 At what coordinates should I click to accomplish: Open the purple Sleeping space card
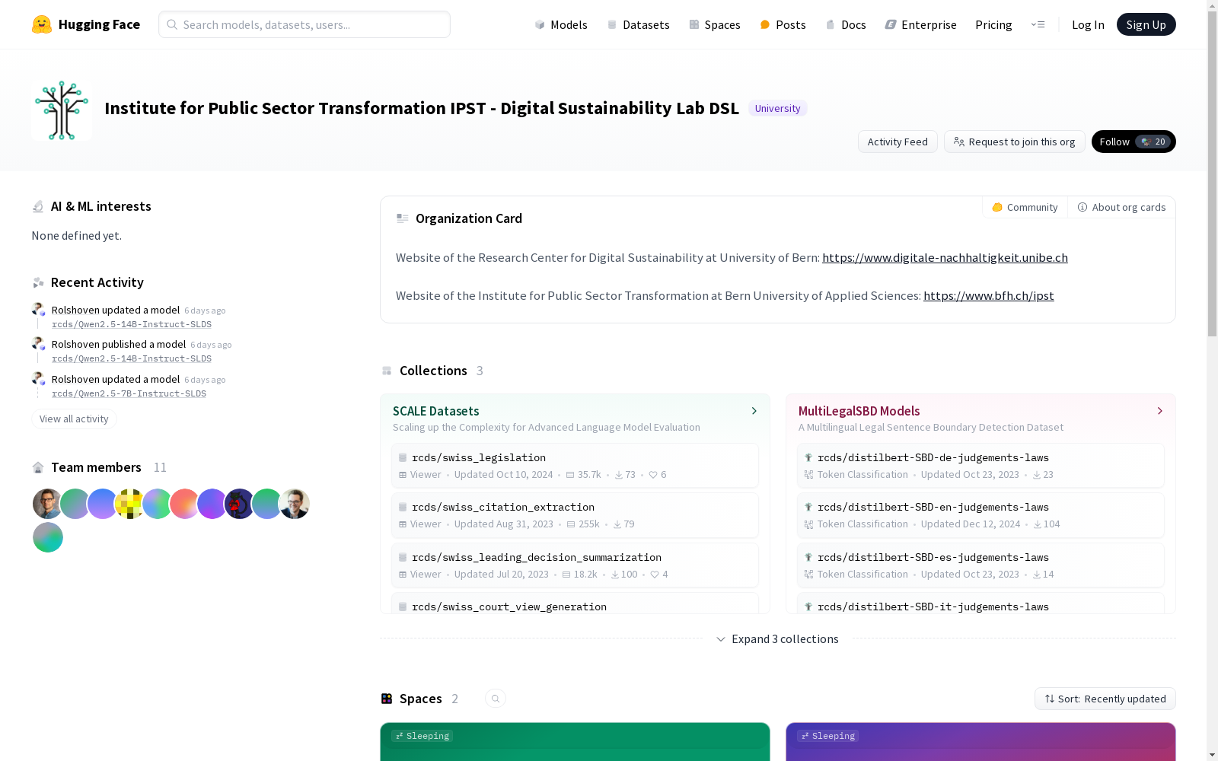tap(980, 742)
